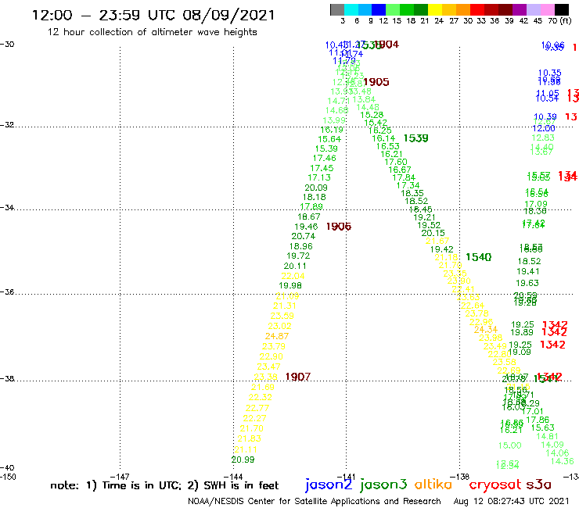This screenshot has height=508, width=579.
Task: Select the green time label '1540'
Action: click(x=479, y=257)
